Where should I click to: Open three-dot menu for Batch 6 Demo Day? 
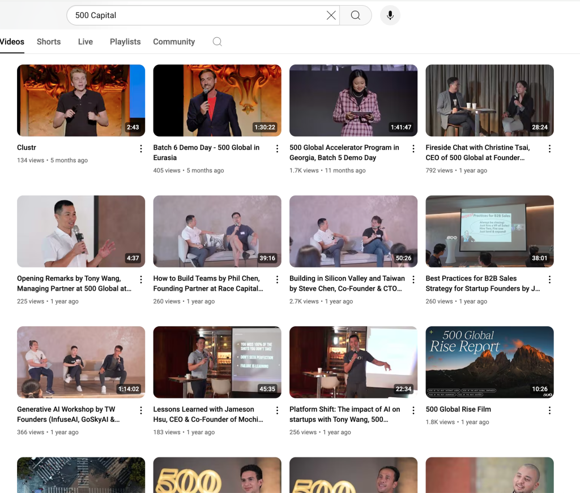click(277, 149)
